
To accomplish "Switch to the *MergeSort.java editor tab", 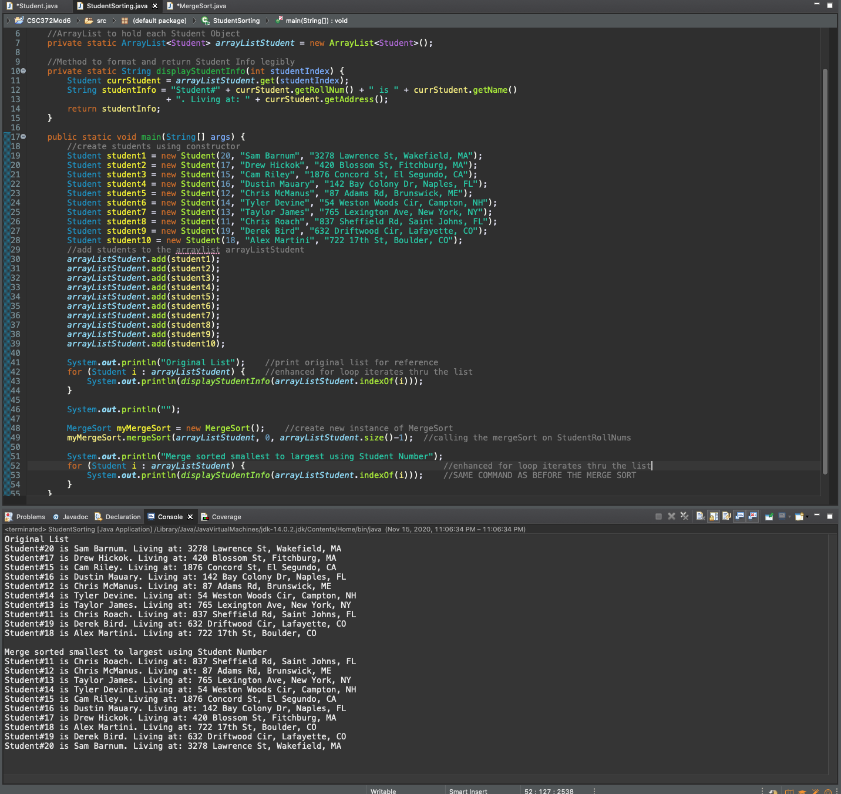I will pyautogui.click(x=196, y=6).
